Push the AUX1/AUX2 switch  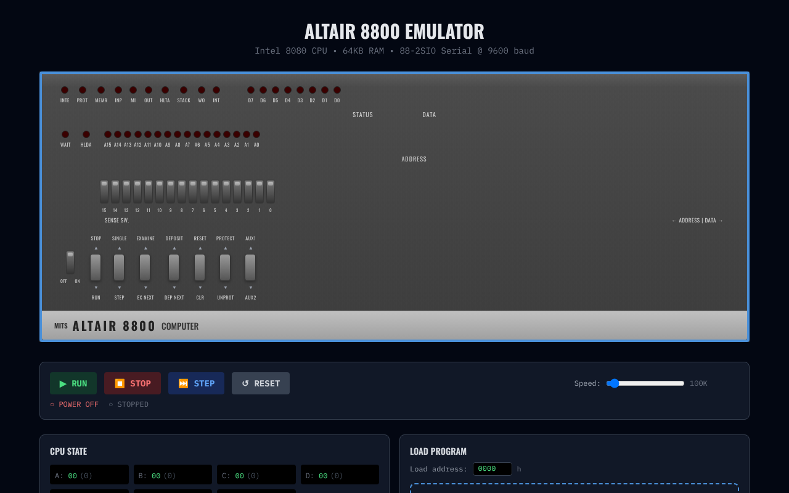pos(250,267)
